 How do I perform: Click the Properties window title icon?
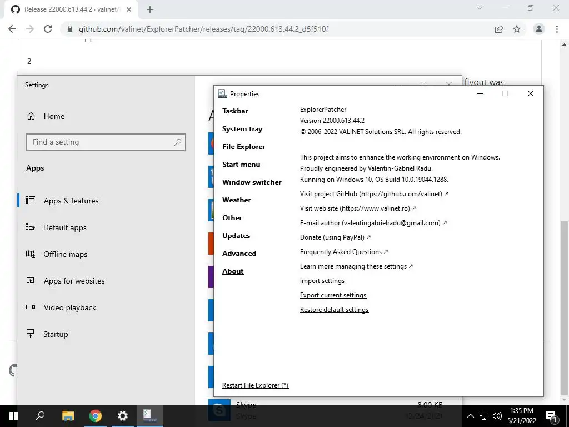(x=222, y=93)
